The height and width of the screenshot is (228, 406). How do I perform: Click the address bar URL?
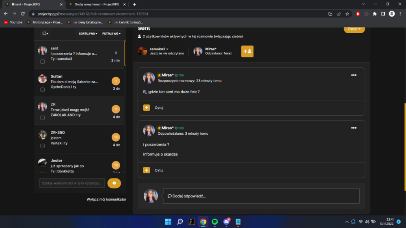coord(93,14)
